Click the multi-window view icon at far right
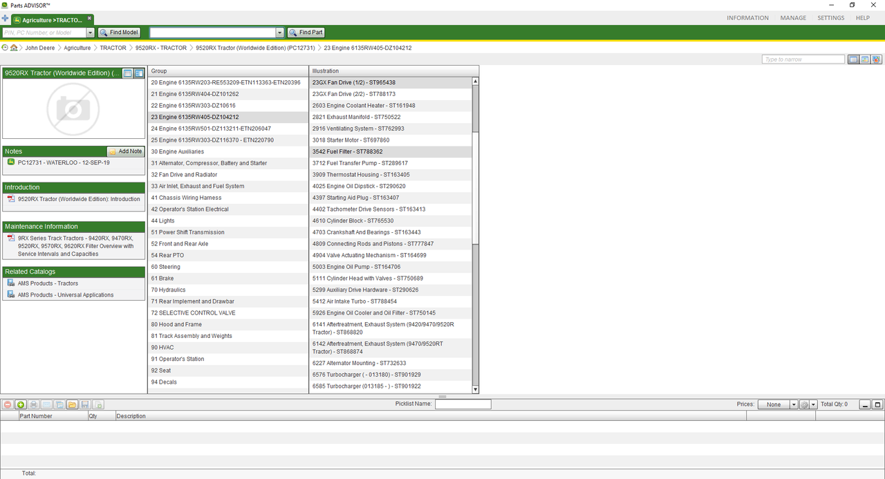The height and width of the screenshot is (479, 885). point(877,59)
